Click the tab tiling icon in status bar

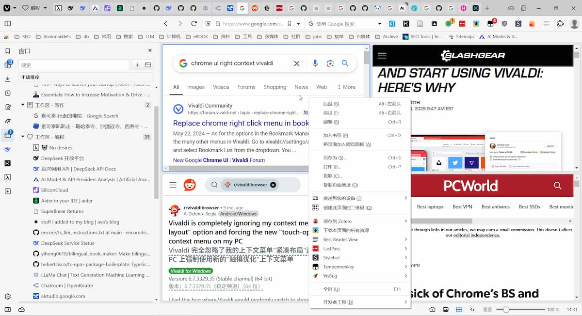click(459, 309)
